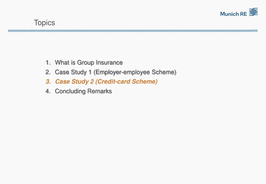This screenshot has height=184, width=266.
Task: Select the list number '4.'
Action: pyautogui.click(x=48, y=91)
